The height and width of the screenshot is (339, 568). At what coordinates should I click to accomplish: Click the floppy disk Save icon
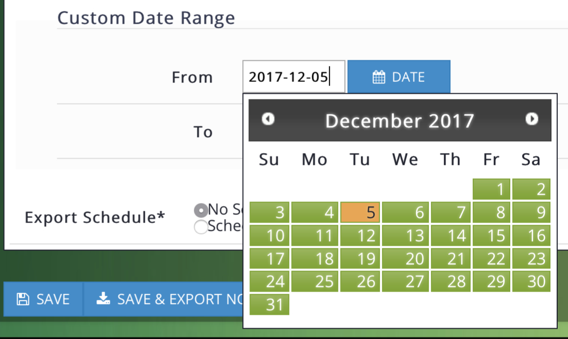point(22,299)
